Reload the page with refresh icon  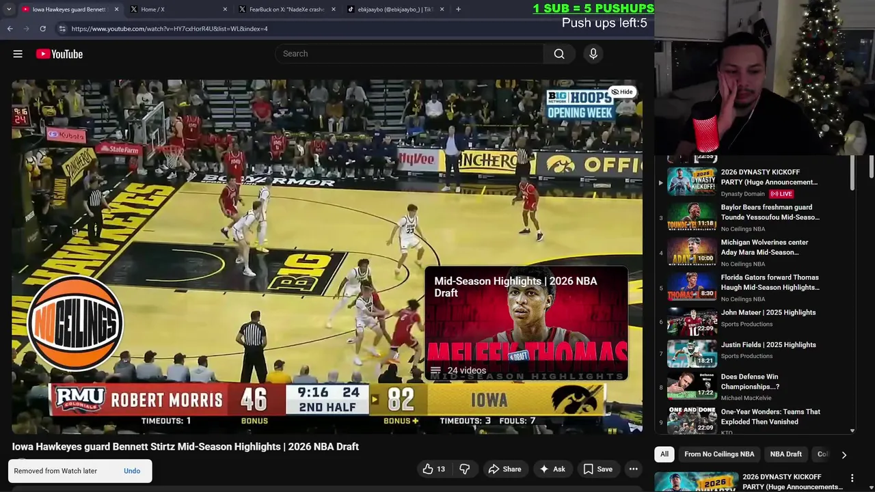[x=42, y=29]
